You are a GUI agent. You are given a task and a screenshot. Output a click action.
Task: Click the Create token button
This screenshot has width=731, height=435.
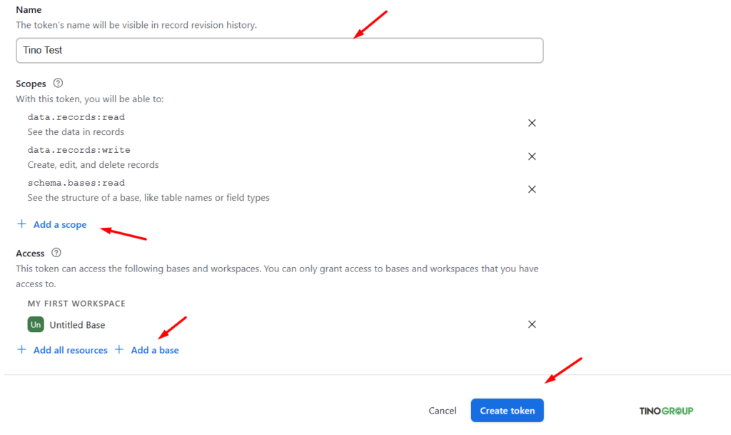[507, 410]
